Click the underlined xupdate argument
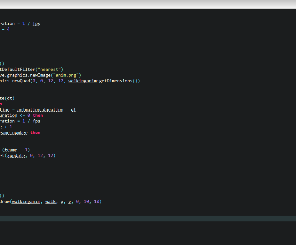296x245 pixels. click(16, 155)
